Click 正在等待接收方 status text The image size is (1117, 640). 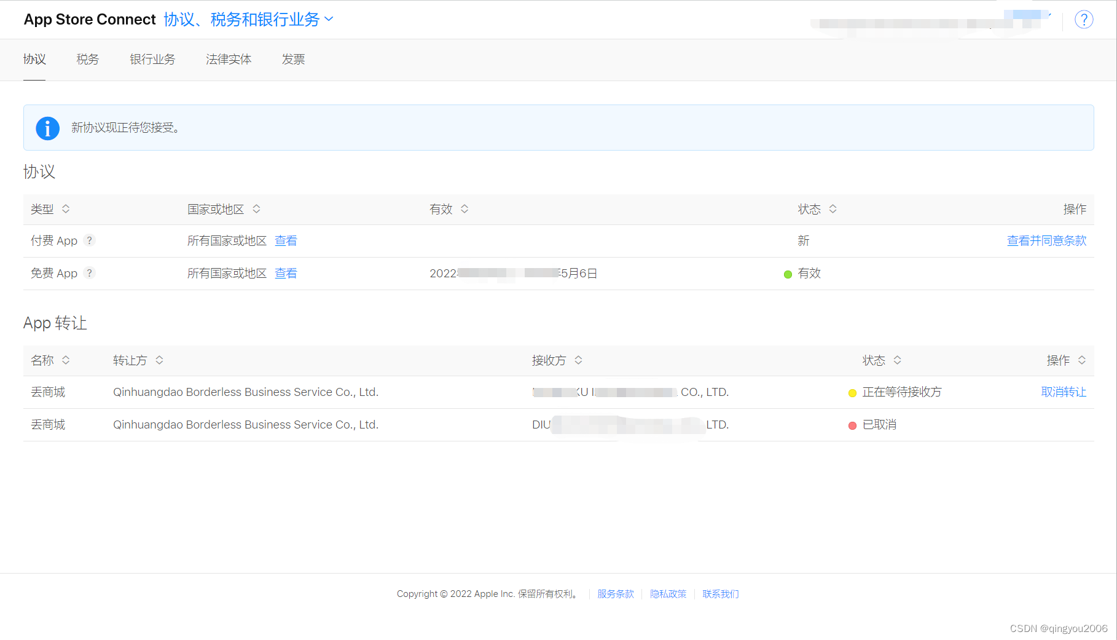pyautogui.click(x=902, y=392)
